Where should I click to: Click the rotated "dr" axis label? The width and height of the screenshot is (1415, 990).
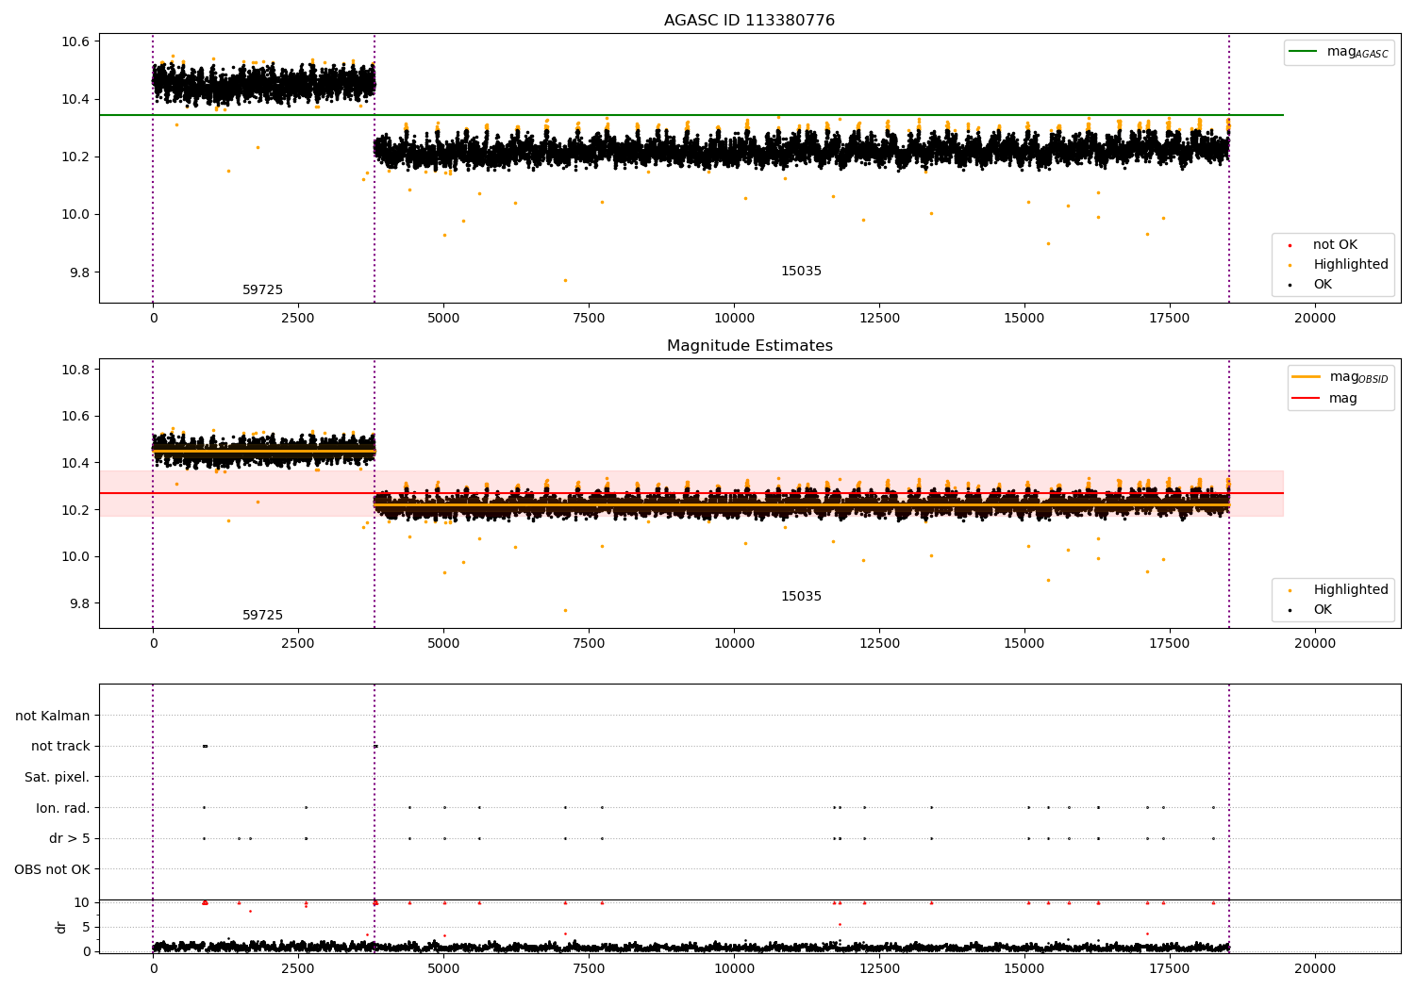pyautogui.click(x=61, y=928)
